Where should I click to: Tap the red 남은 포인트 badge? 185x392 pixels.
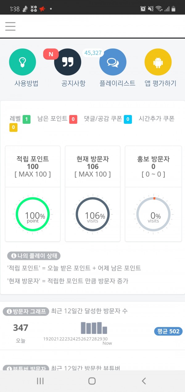tap(73, 119)
